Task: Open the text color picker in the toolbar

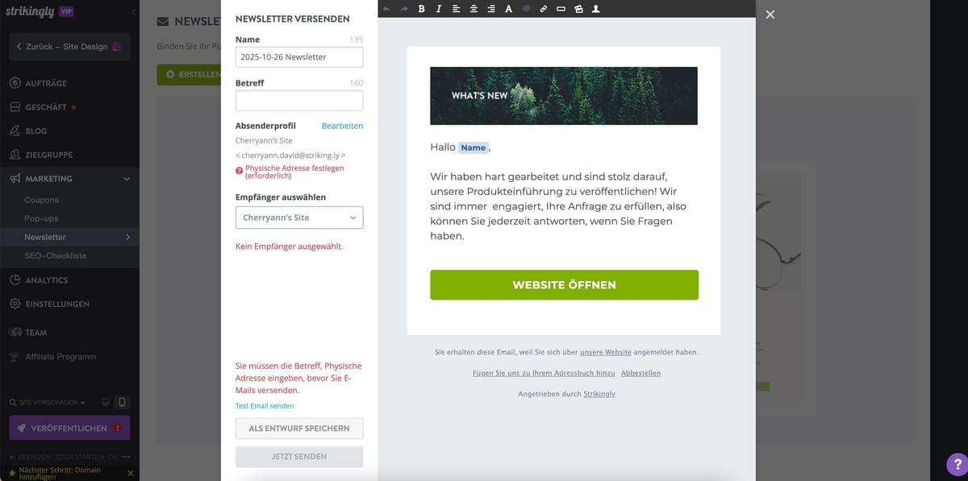Action: (508, 9)
